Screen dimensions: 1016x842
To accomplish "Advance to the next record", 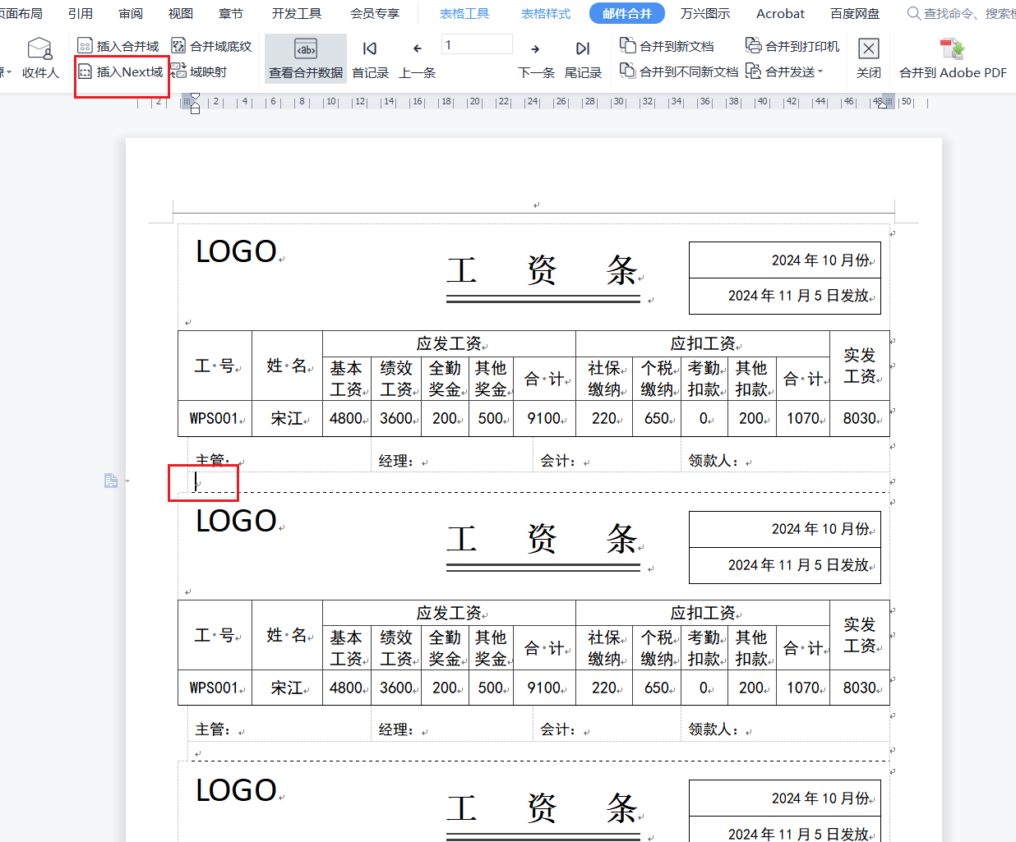I will tap(536, 59).
